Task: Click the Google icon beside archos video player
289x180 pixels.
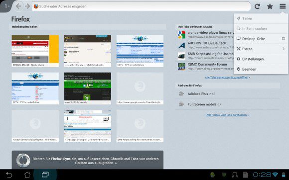Action: 181,35
